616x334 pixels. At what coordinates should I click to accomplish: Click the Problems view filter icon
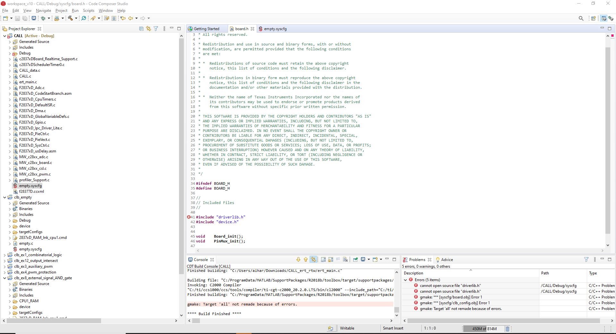[586, 259]
